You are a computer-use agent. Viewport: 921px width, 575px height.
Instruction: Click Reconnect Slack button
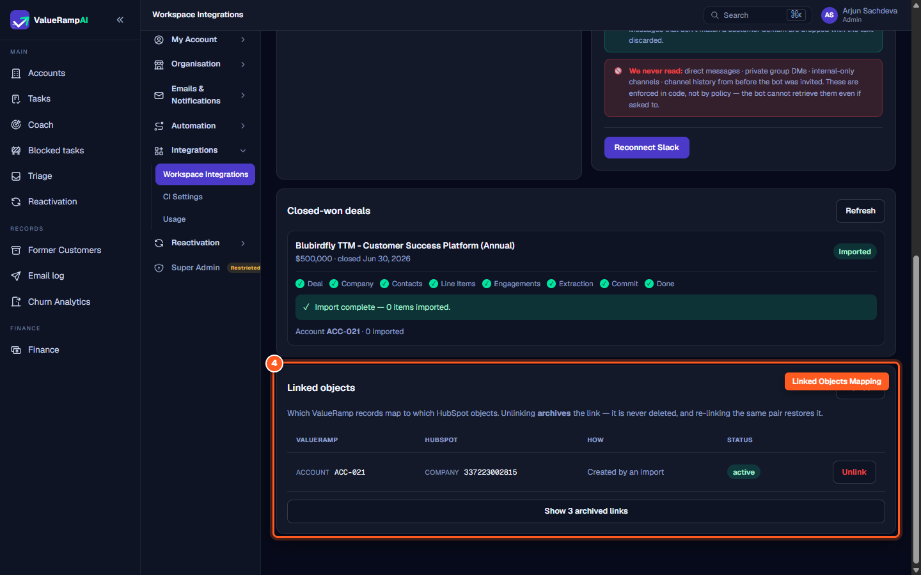(x=647, y=148)
